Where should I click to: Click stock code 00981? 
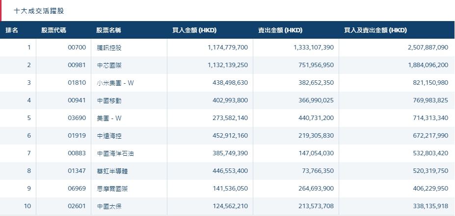[x=77, y=65]
